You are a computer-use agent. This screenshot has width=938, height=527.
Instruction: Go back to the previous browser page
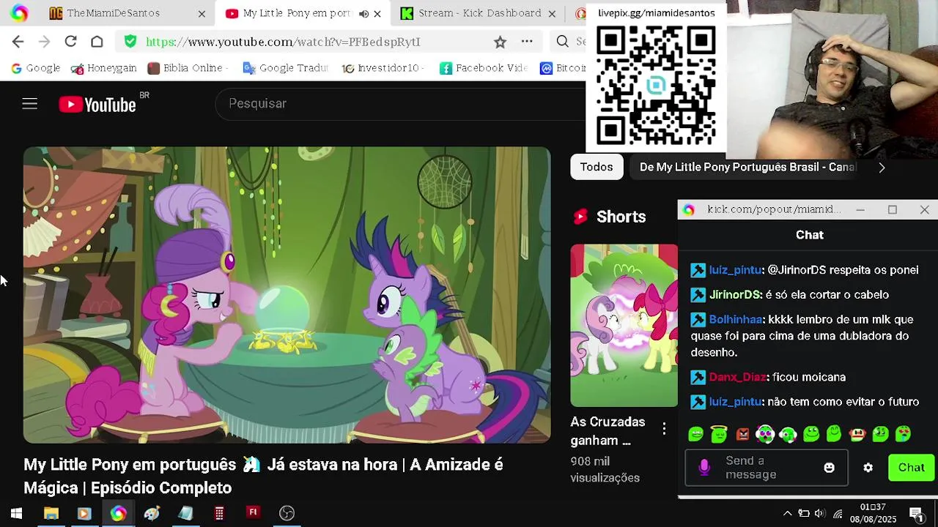[x=18, y=42]
